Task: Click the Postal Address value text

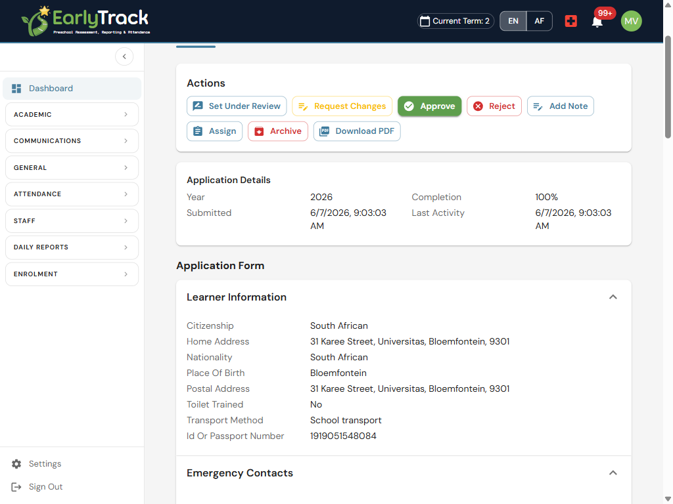Action: tap(409, 388)
